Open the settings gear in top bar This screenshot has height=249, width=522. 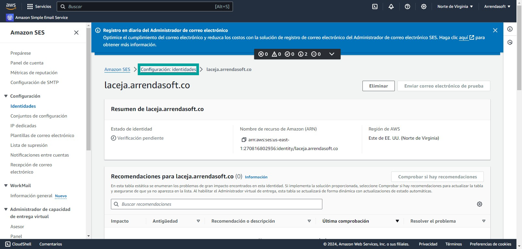(x=424, y=7)
